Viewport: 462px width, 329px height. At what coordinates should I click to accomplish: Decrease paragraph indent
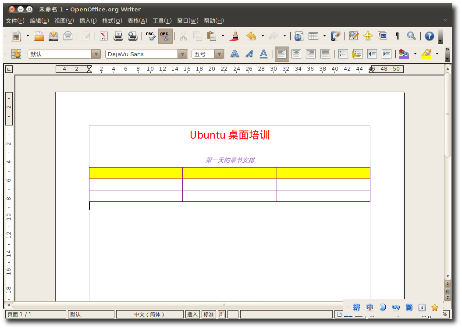[372, 54]
